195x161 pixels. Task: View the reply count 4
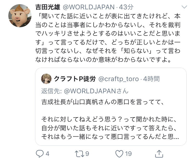tap(48, 154)
